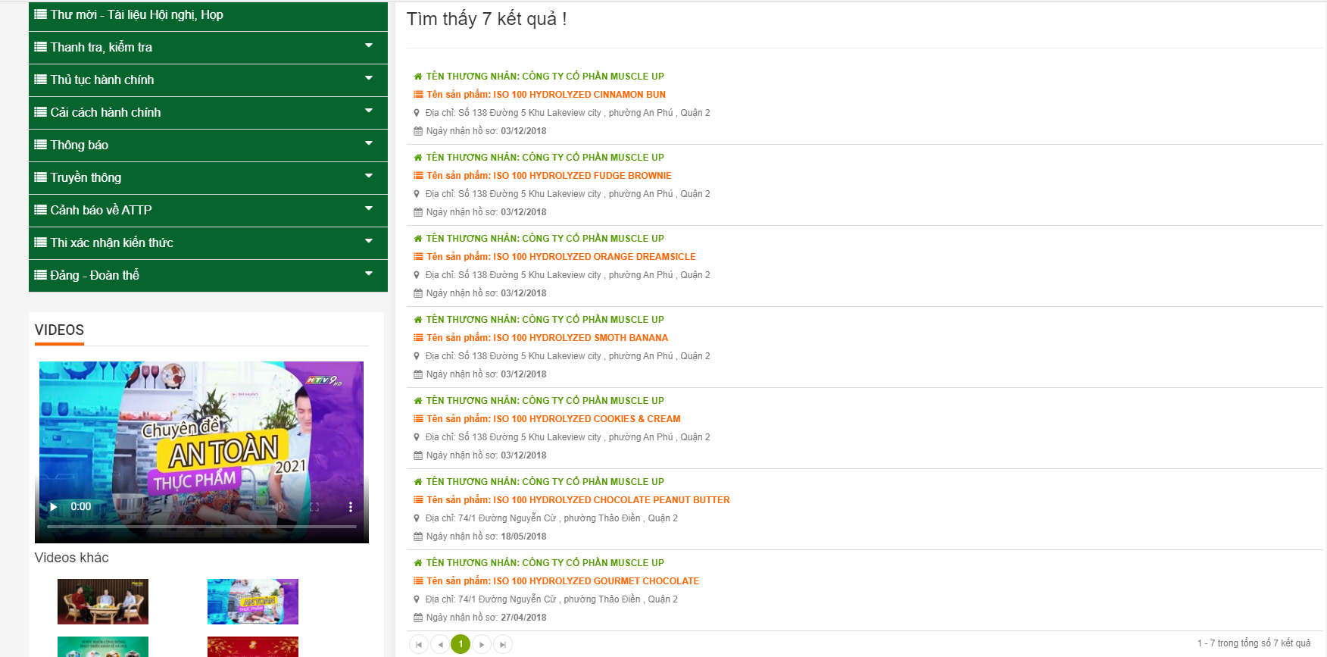This screenshot has width=1327, height=657.
Task: Open ISO 100 HYDROLYZED GOURMET CHOCOLATE product
Action: point(563,581)
